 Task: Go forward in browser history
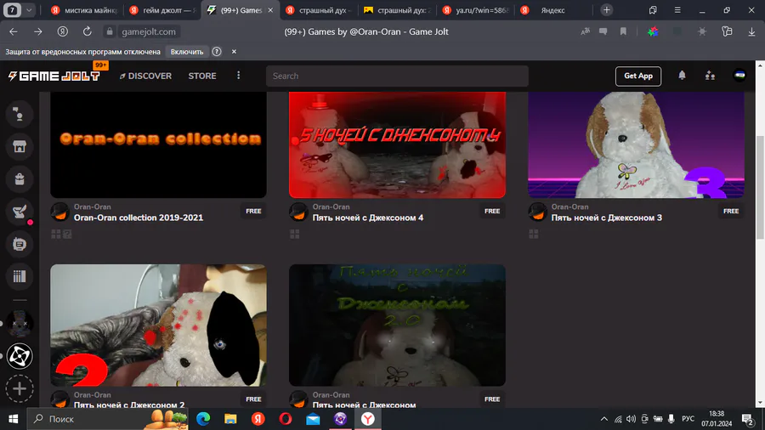pos(37,31)
